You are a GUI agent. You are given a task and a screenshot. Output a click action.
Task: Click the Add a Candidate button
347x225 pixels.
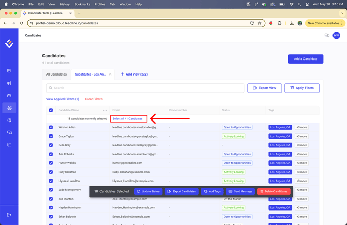306,59
